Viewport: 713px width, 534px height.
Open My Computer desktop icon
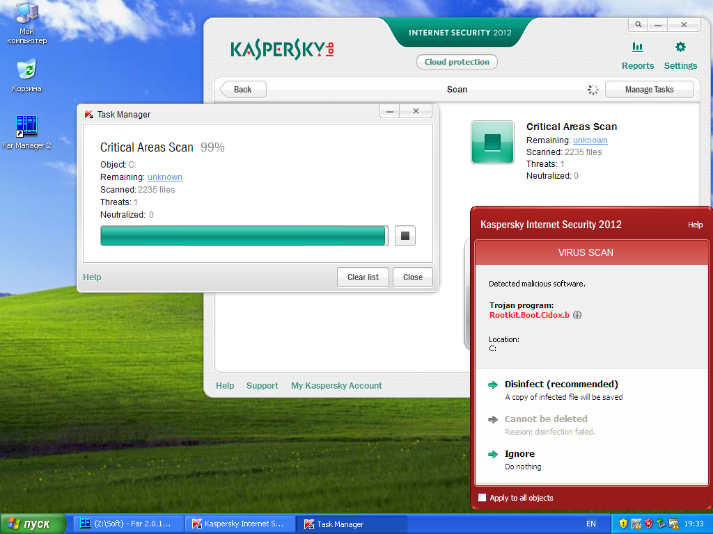click(x=27, y=22)
